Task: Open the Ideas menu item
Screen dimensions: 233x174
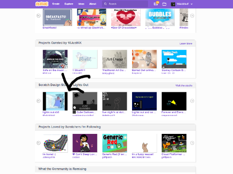Action: 81,4
